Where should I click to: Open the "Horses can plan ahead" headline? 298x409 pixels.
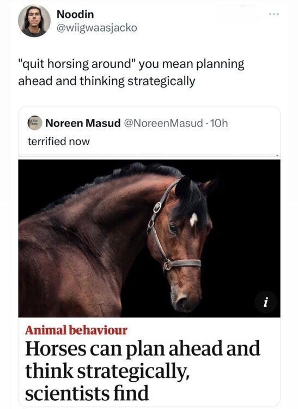click(143, 348)
